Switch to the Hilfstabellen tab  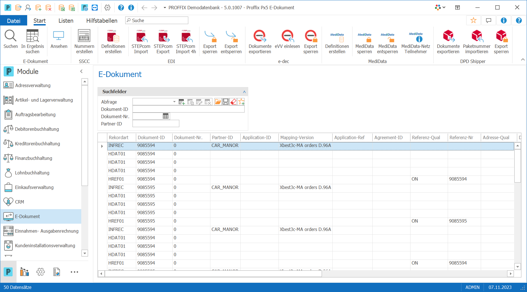tap(102, 21)
